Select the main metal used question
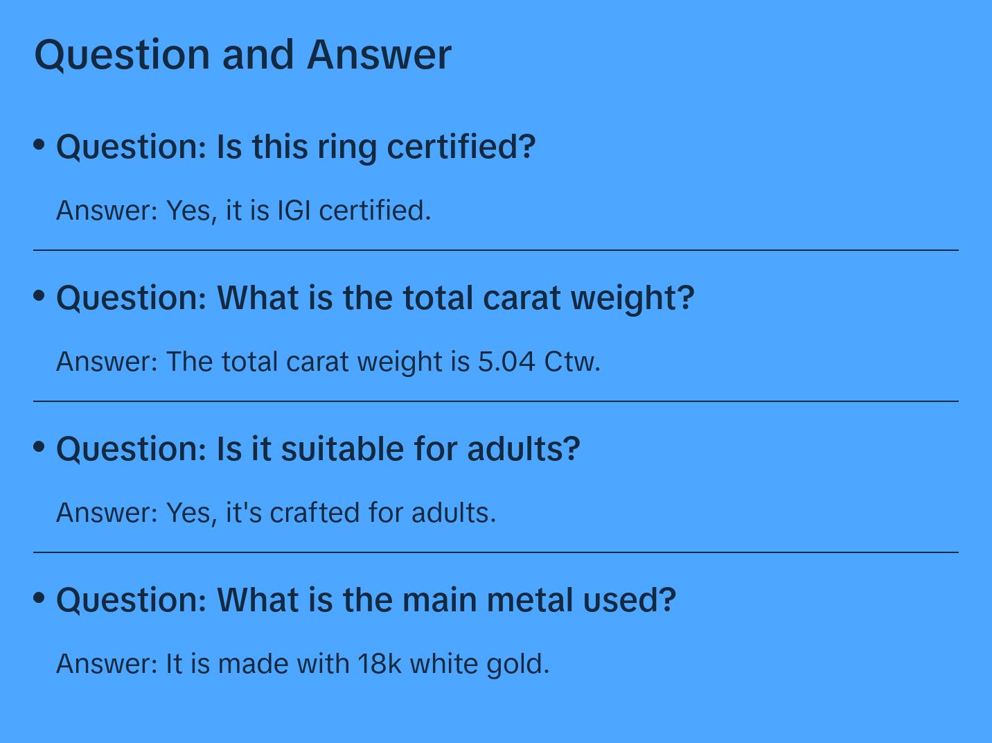The height and width of the screenshot is (743, 992). point(366,600)
